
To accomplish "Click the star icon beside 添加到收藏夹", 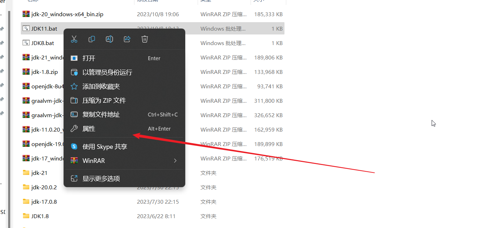I will [74, 86].
